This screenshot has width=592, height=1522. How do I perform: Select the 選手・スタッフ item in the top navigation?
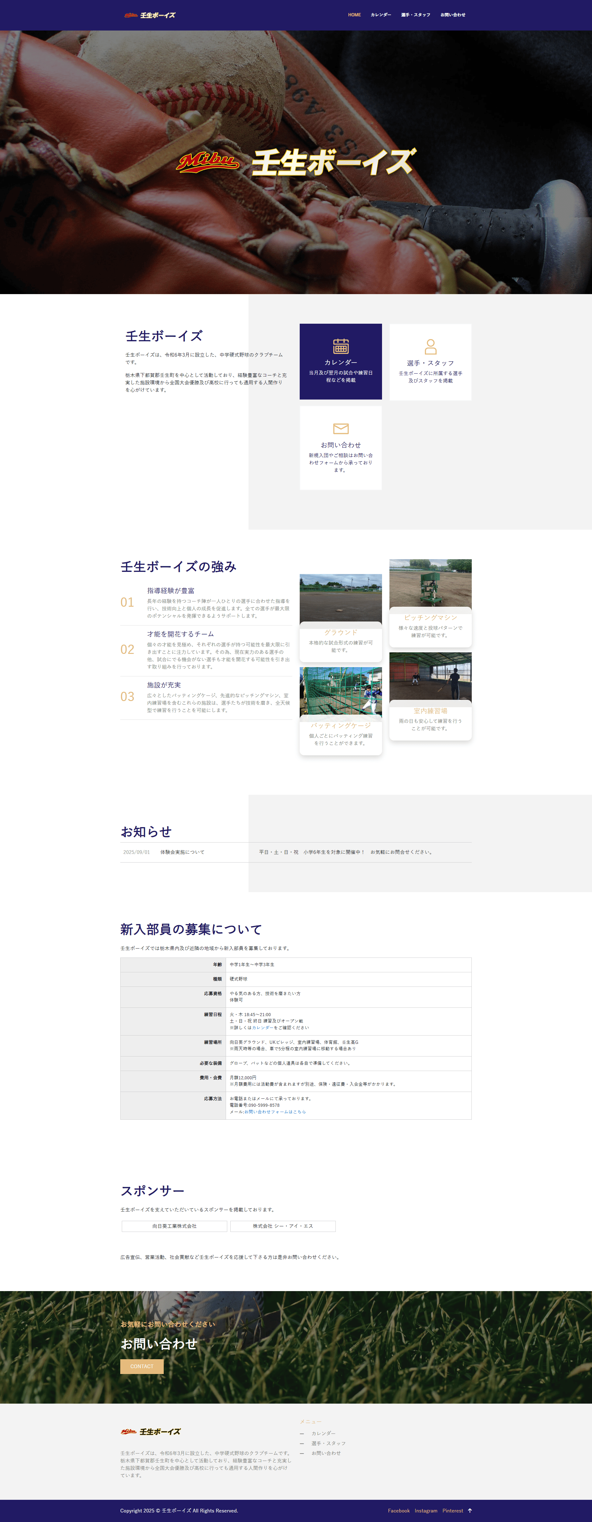pyautogui.click(x=415, y=15)
